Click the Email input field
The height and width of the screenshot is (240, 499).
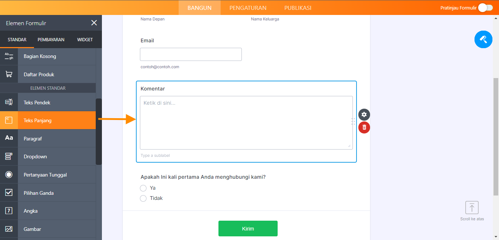click(191, 54)
